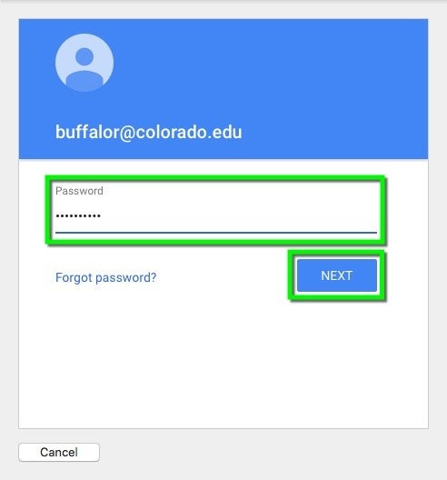Start password recovery with Forgot password?
Screen dimensions: 447x480
coord(106,277)
